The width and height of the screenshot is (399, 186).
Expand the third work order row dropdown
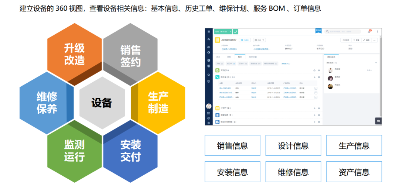pos(316,97)
